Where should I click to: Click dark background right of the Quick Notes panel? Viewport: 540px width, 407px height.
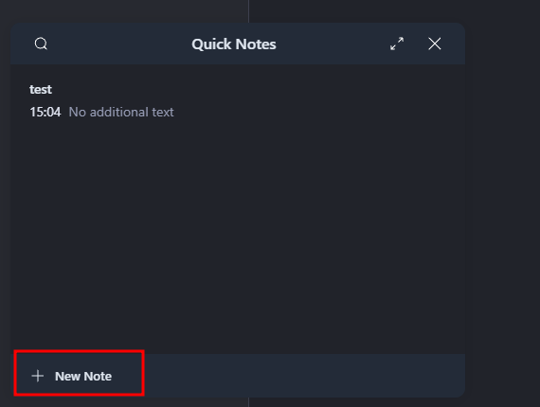502,206
